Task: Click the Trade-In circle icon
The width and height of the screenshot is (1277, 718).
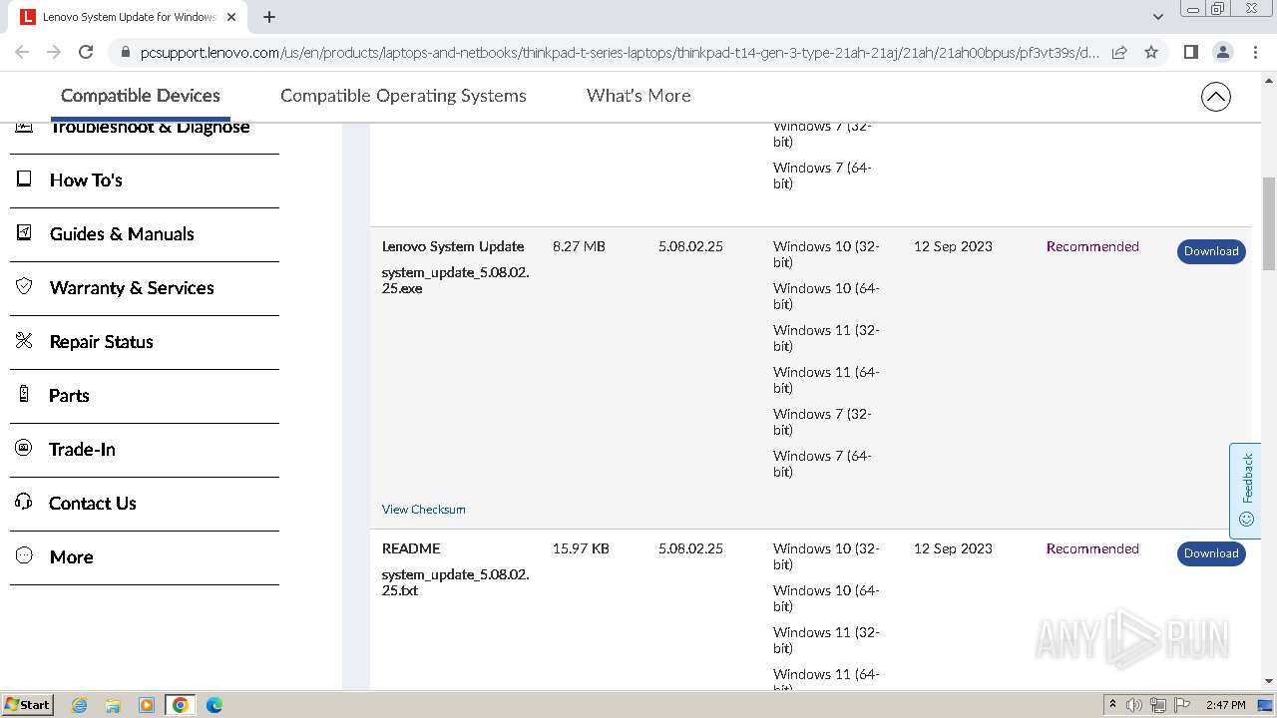Action: point(24,448)
